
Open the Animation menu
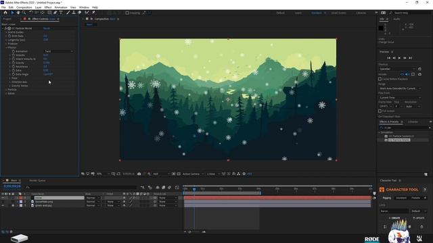pos(61,7)
